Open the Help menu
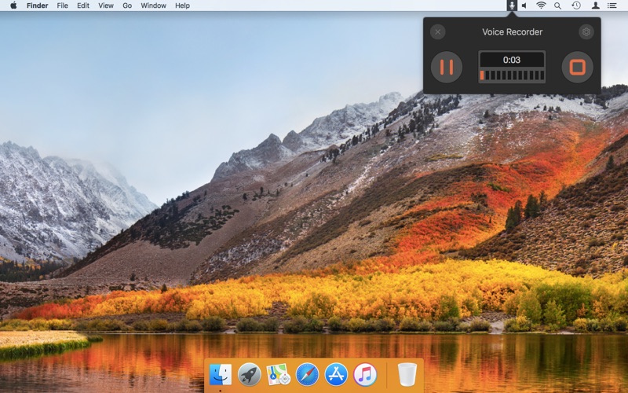 182,6
